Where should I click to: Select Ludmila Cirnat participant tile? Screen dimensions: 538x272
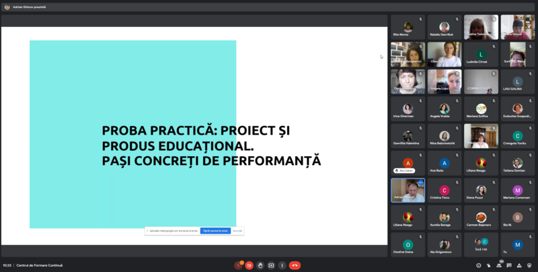pyautogui.click(x=481, y=55)
